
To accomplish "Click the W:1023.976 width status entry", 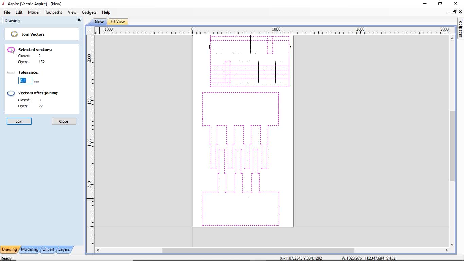I will coord(352,258).
